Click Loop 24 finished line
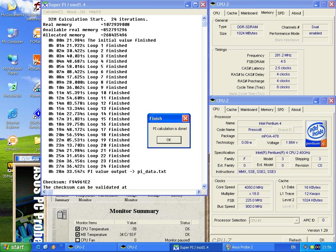This screenshot has height=252, width=336. (89, 166)
